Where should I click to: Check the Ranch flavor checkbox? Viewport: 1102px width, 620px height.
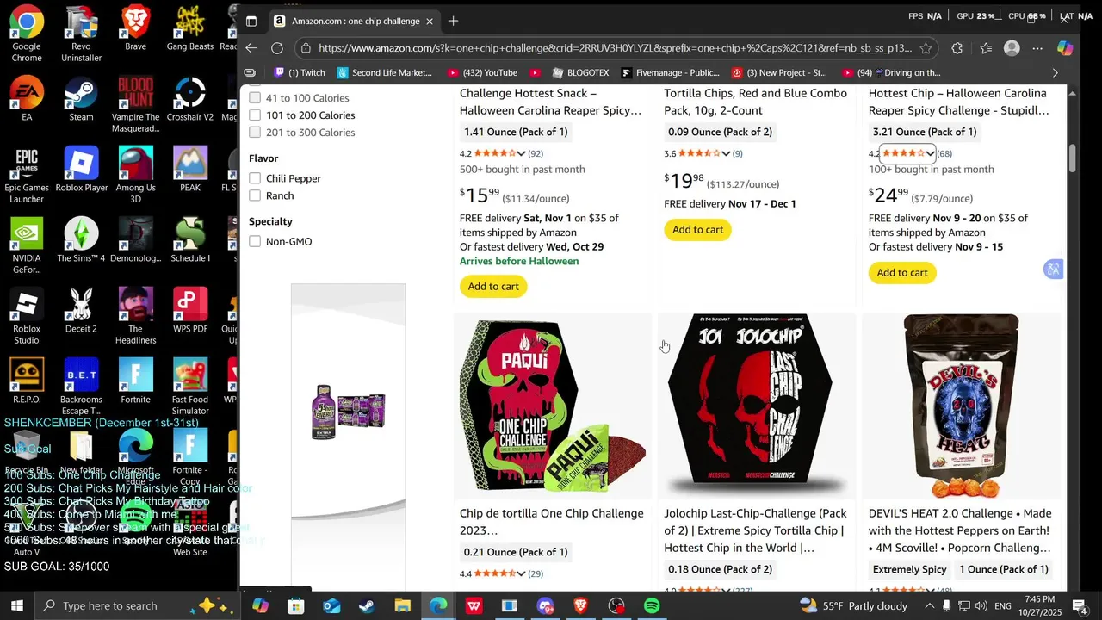point(255,195)
